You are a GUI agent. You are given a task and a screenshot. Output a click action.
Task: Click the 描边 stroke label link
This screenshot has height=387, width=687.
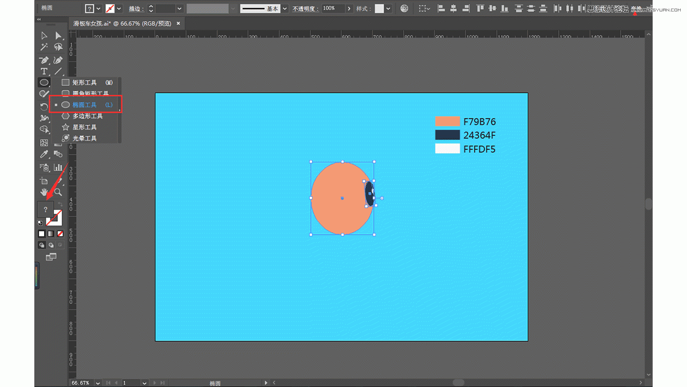pyautogui.click(x=136, y=9)
